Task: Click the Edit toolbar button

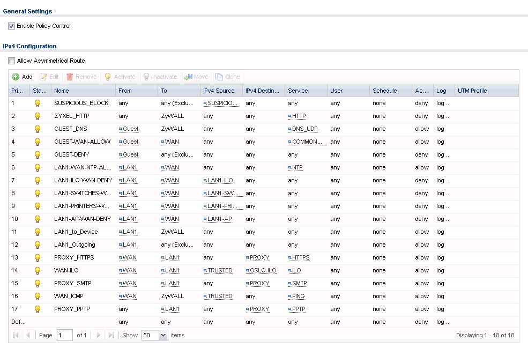Action: point(49,77)
